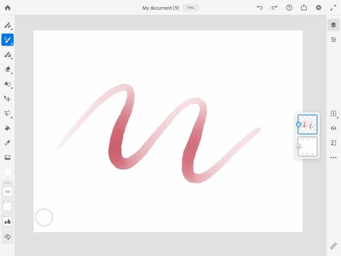Undo the last stroke
The width and height of the screenshot is (341, 256).
pos(260,8)
